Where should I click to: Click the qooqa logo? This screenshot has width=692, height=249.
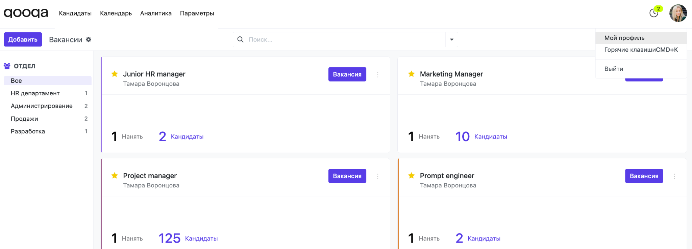pos(26,13)
